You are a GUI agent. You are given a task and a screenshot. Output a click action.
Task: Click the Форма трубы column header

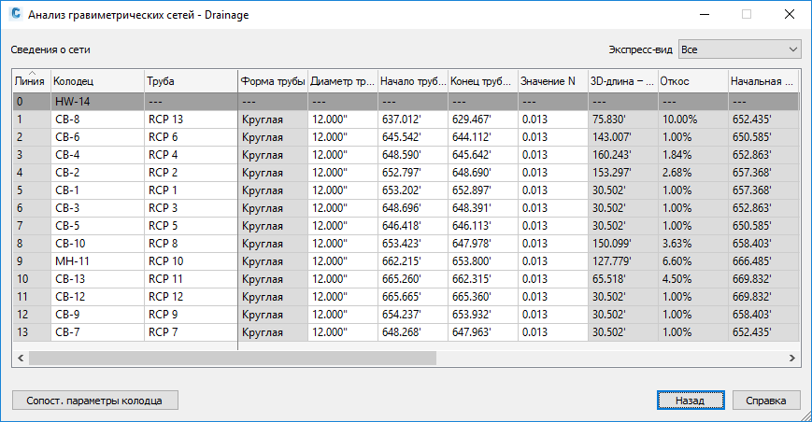point(273,81)
